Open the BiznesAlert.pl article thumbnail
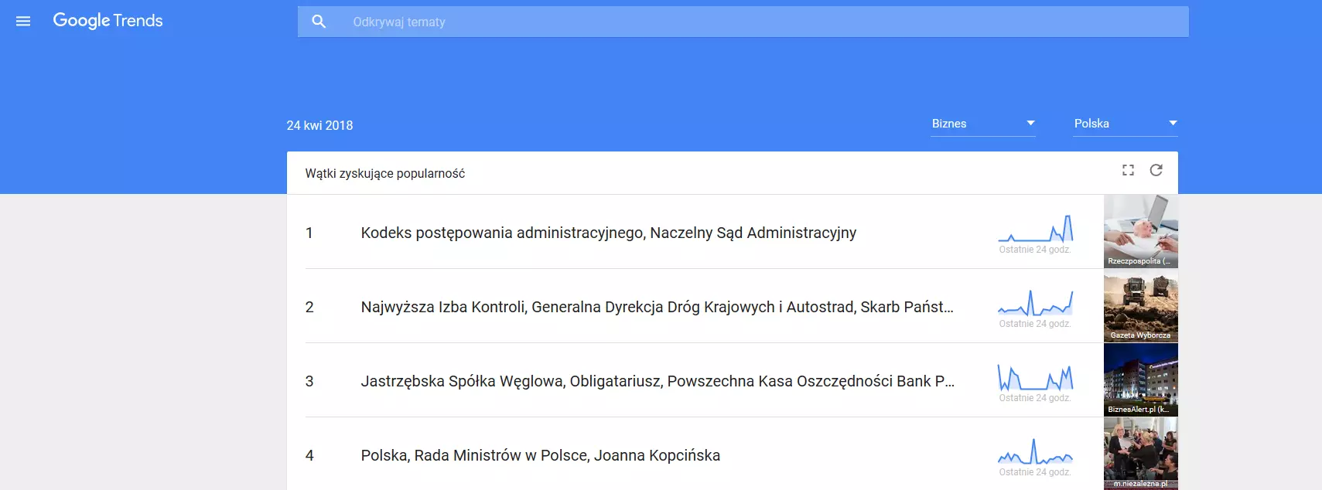Screen dimensions: 1322x490 1141,379
